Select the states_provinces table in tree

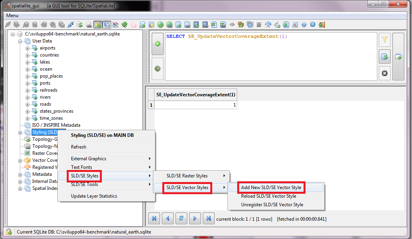57,111
